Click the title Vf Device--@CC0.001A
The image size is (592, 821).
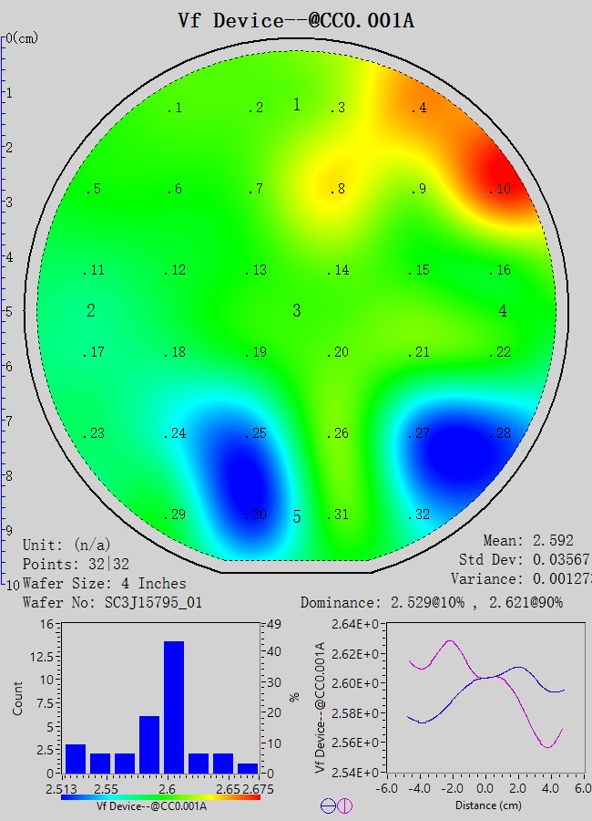296,20
